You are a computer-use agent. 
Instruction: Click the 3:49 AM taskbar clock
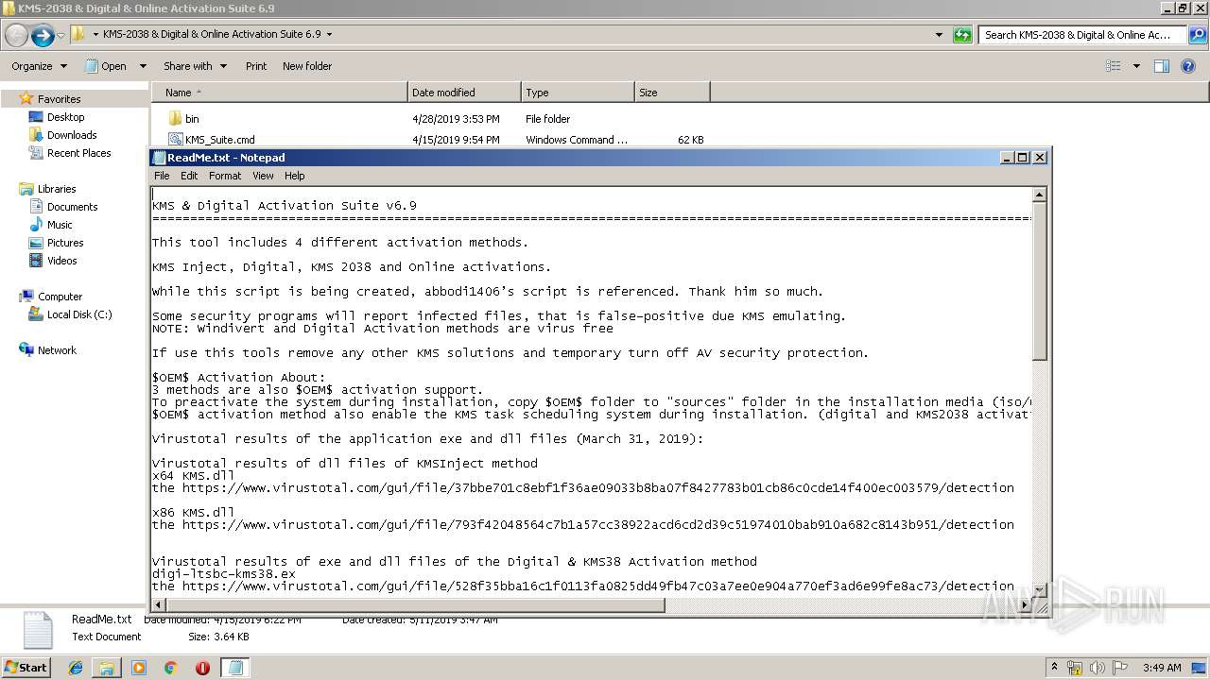1162,668
